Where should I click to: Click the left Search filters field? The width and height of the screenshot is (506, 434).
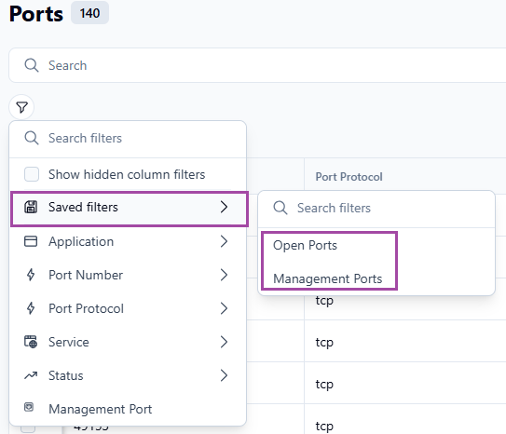128,139
